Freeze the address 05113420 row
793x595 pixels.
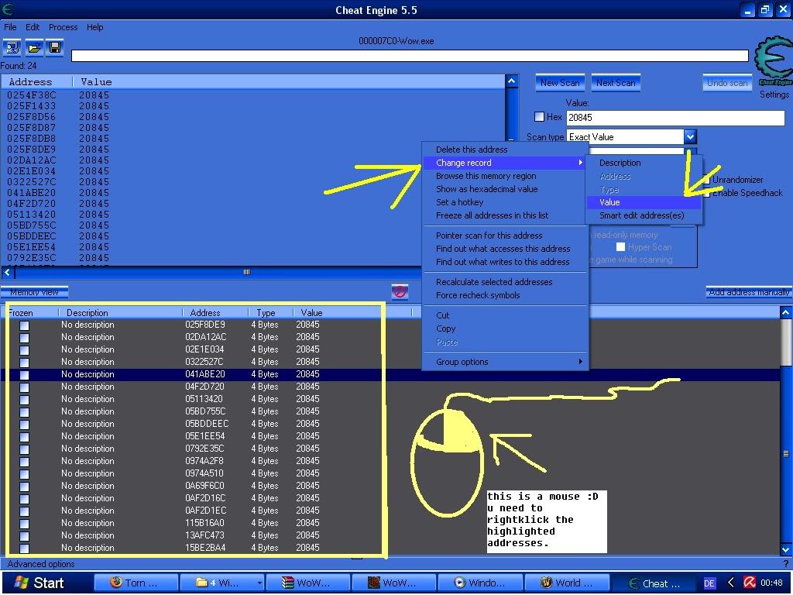[x=24, y=399]
